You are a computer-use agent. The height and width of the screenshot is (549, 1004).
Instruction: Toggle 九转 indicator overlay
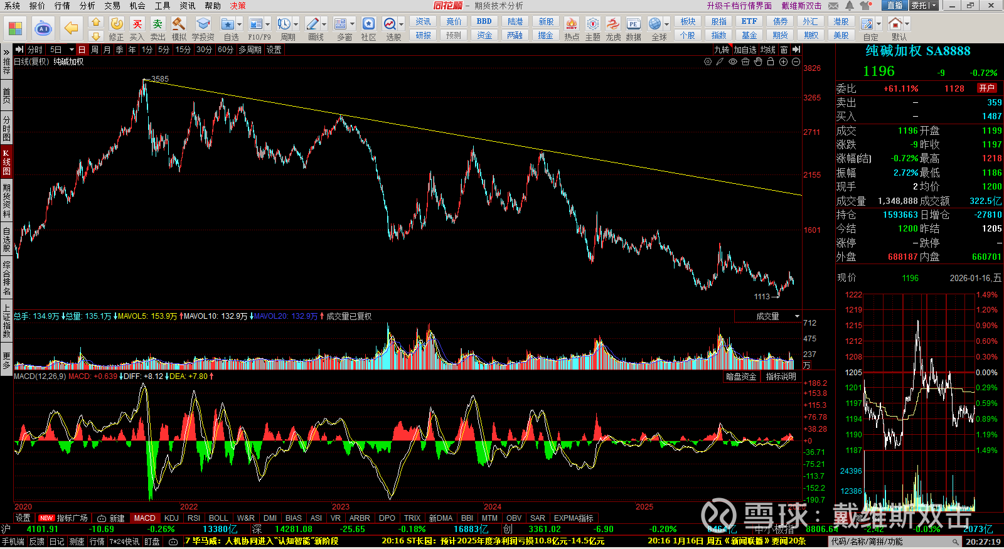(722, 50)
